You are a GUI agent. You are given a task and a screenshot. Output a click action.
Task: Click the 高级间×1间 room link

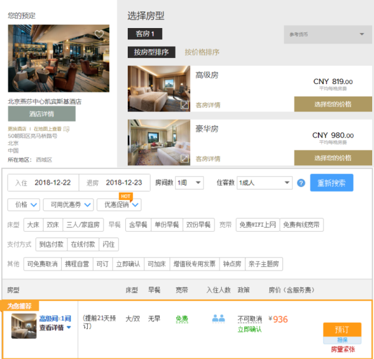point(55,318)
